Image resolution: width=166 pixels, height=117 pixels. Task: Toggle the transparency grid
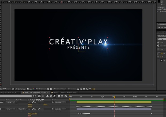click(x=51, y=89)
